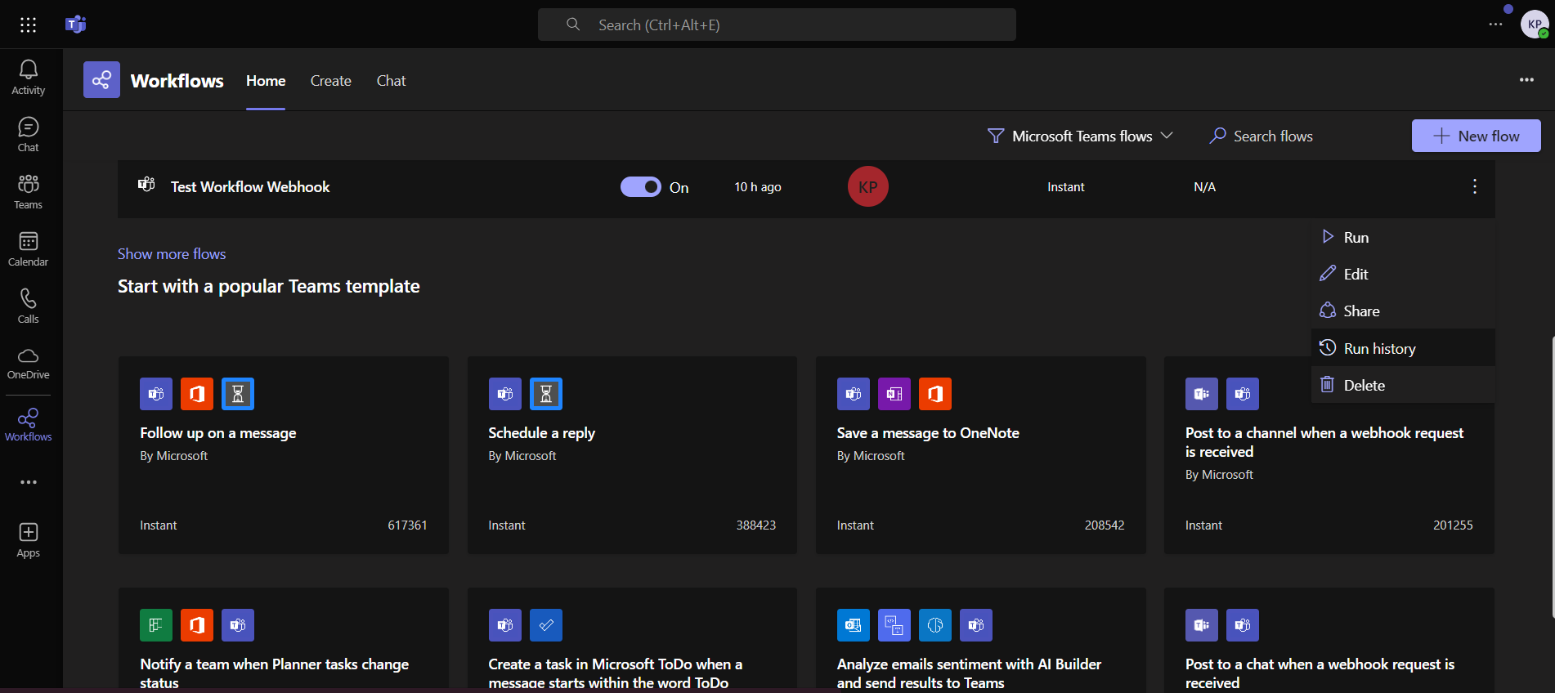Open Post to a chat when webhook request template
Image resolution: width=1555 pixels, height=693 pixels.
1329,639
